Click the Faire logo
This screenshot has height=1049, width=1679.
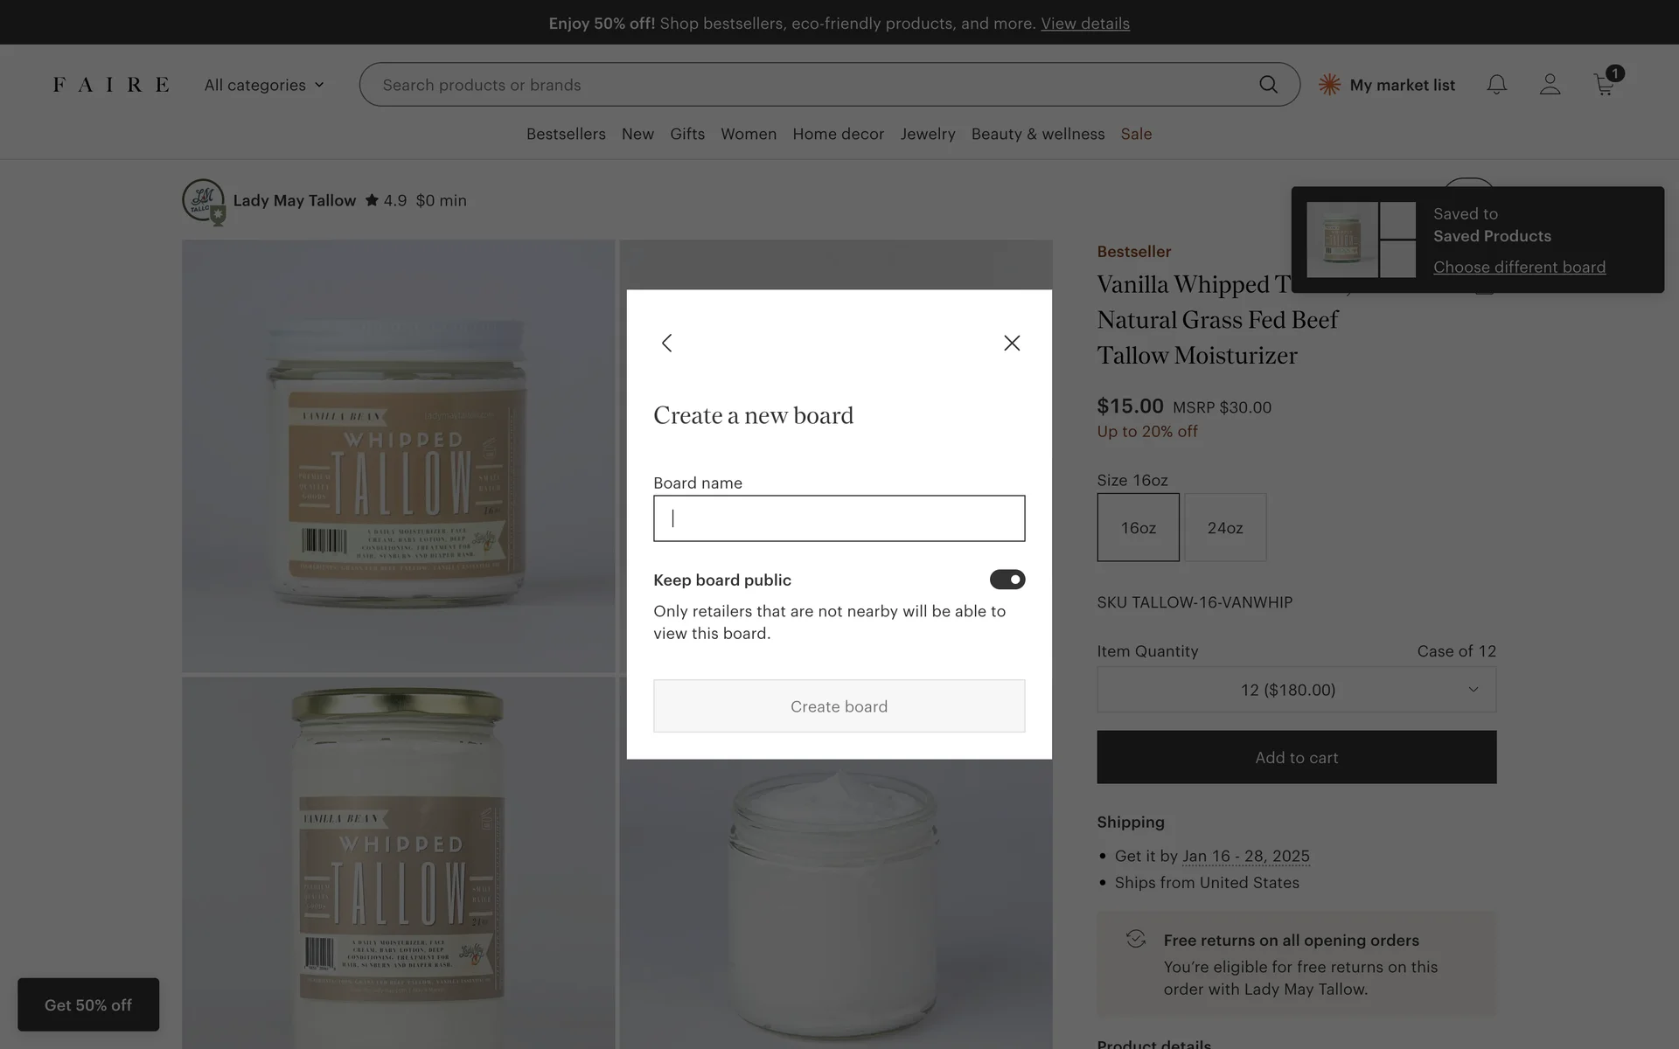click(x=111, y=85)
